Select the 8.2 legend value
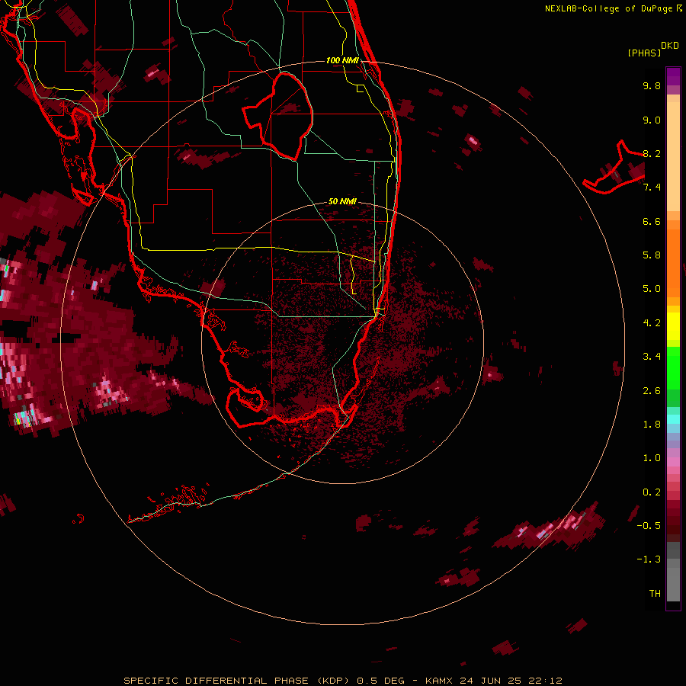686x686 pixels. tap(652, 153)
